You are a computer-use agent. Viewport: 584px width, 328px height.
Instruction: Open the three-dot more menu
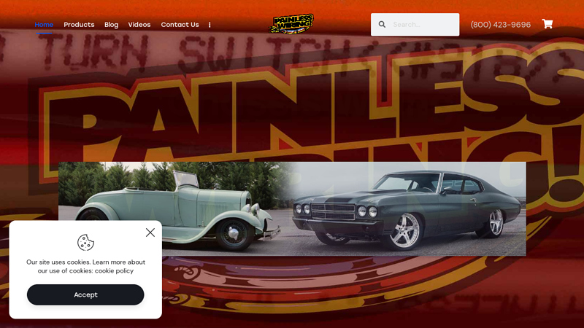[x=210, y=25]
